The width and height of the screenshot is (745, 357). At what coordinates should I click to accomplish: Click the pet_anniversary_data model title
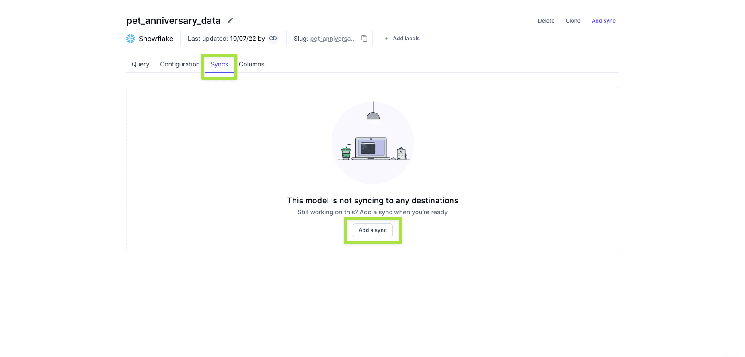(173, 21)
